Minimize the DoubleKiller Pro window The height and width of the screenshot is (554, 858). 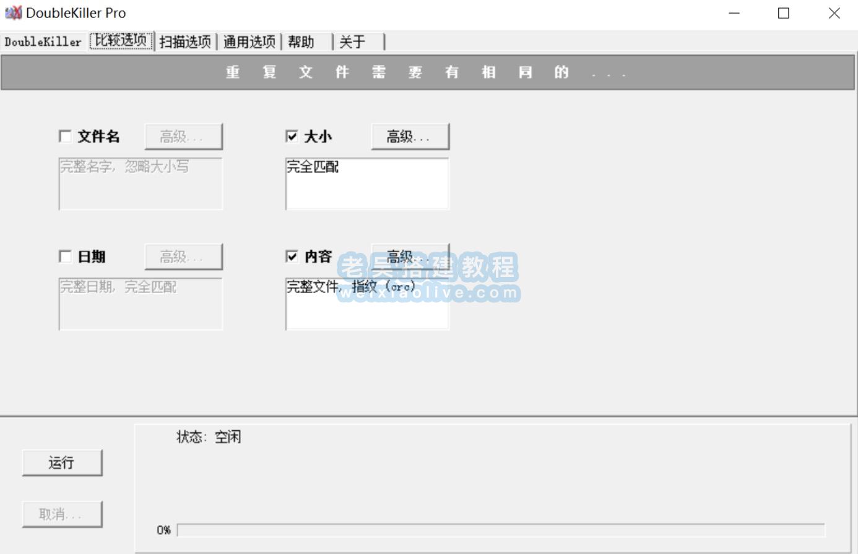click(734, 13)
